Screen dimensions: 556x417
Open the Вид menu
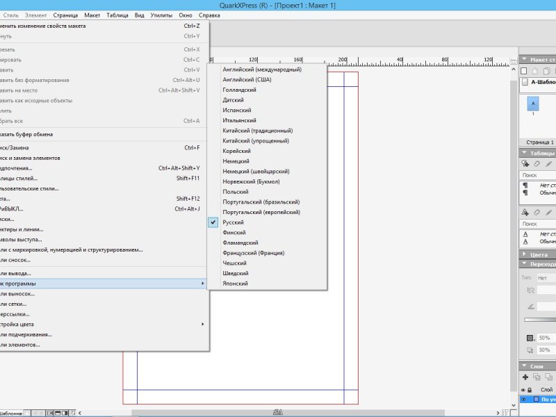pyautogui.click(x=140, y=15)
